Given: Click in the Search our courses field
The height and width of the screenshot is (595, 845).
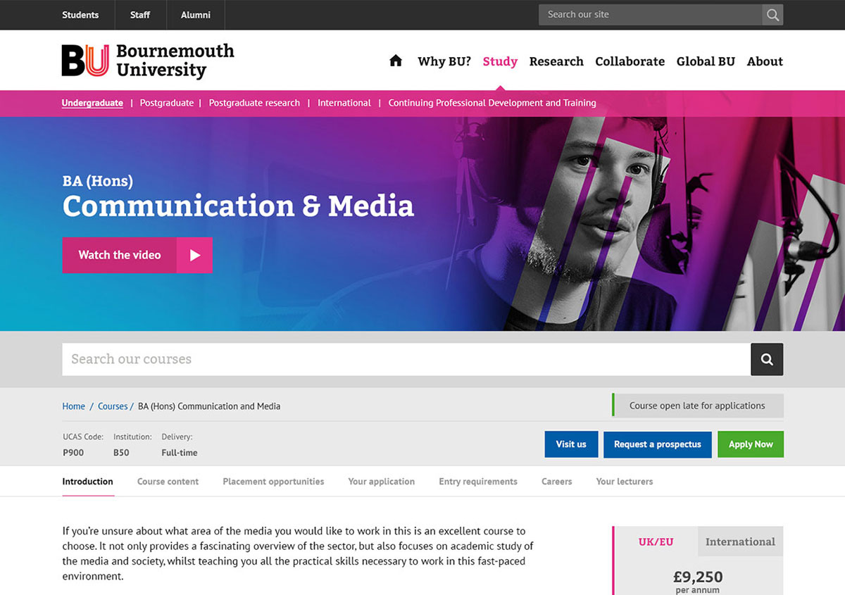Looking at the screenshot, I should (x=406, y=359).
